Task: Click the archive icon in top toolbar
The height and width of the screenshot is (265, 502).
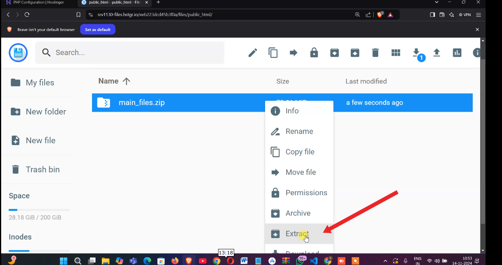Action: click(334, 53)
